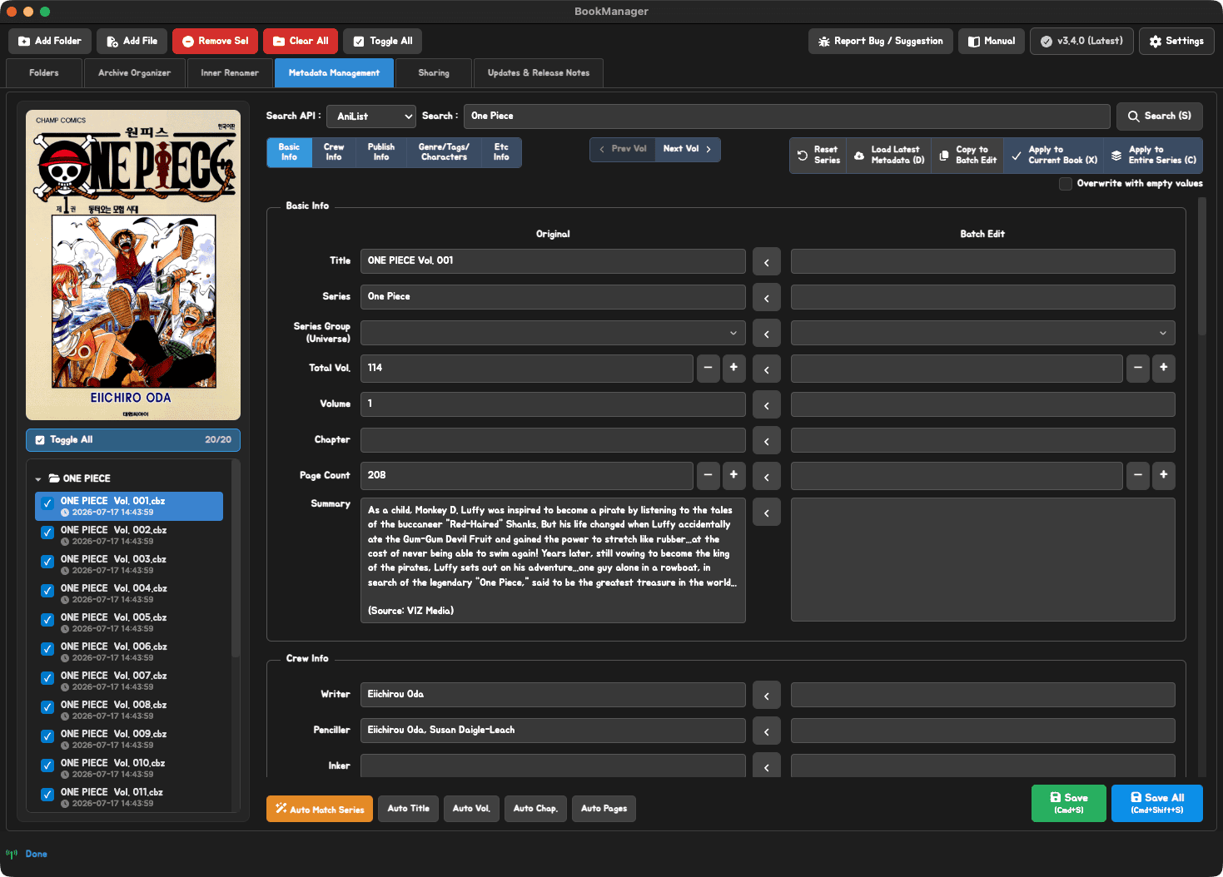Uncheck ONE PIECE Vol. 003.cbz

47,562
